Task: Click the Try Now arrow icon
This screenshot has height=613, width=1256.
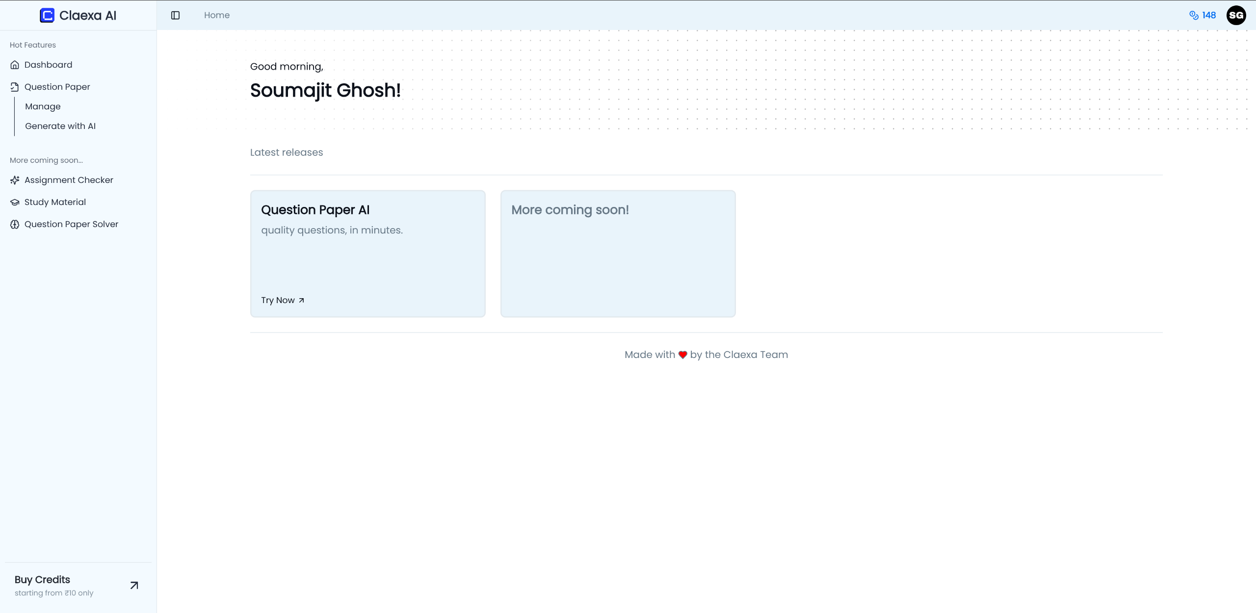Action: coord(301,300)
